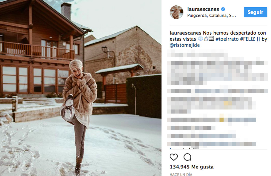This screenshot has height=176, width=271.
Task: Click the blue verified badge
Action: point(223,9)
